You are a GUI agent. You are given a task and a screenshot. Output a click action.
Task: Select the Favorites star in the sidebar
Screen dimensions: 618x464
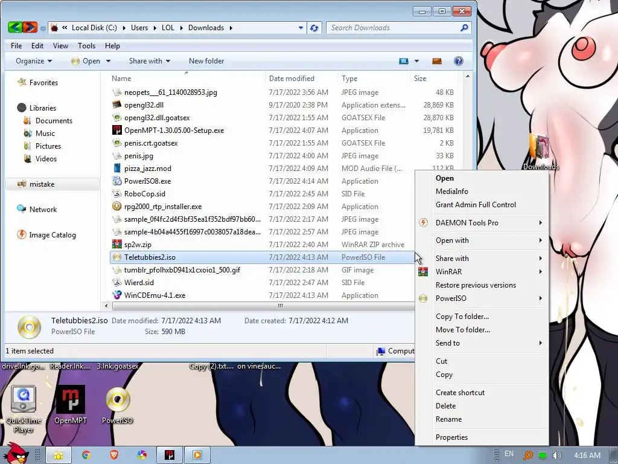click(22, 82)
